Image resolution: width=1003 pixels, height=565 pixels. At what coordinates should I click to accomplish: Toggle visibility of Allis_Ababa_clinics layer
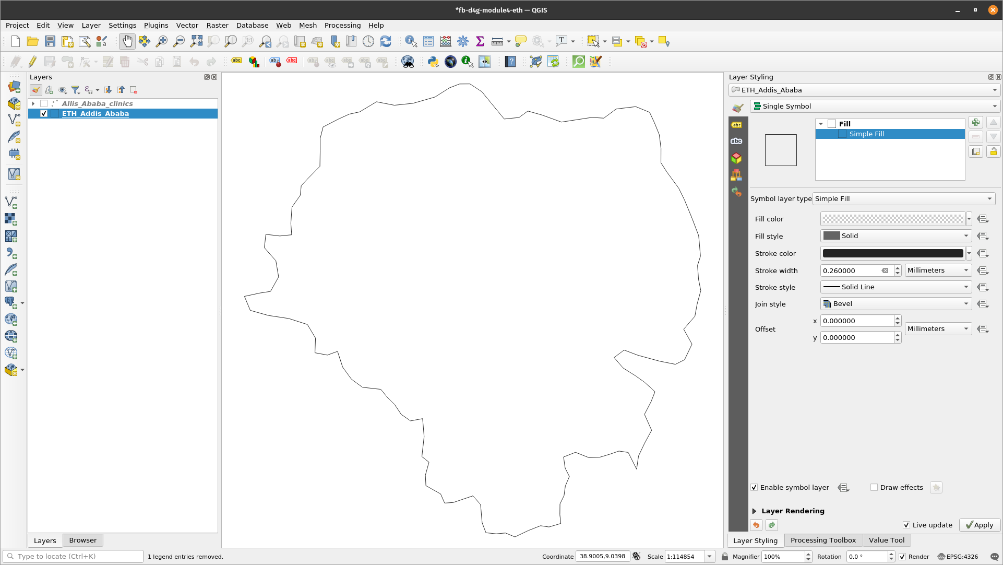[44, 103]
